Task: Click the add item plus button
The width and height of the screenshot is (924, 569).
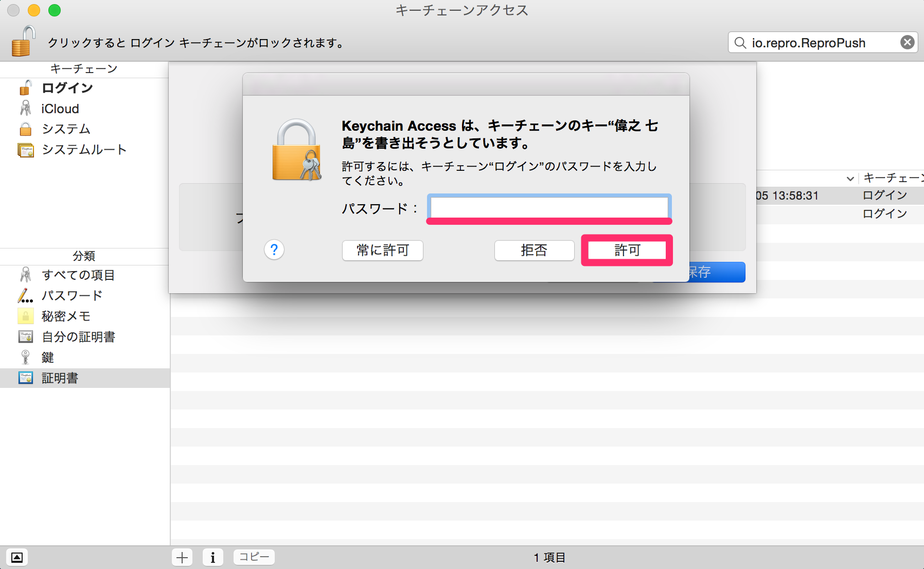Action: pos(182,557)
